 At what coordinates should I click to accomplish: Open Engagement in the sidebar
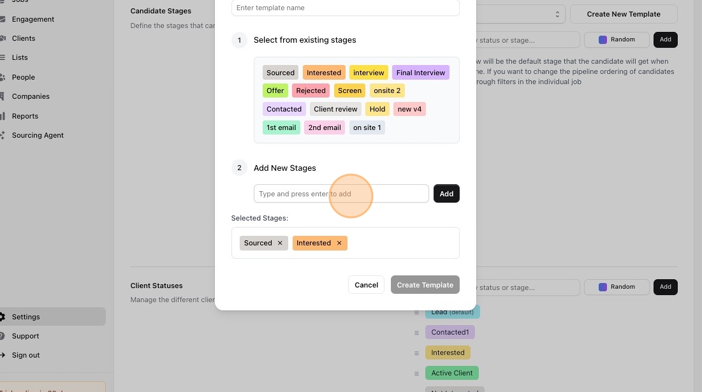[x=33, y=19]
